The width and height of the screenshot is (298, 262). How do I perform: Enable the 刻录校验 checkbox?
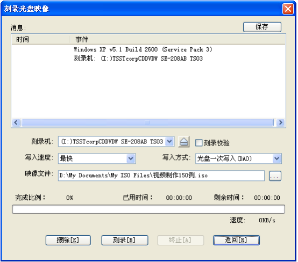[198, 143]
